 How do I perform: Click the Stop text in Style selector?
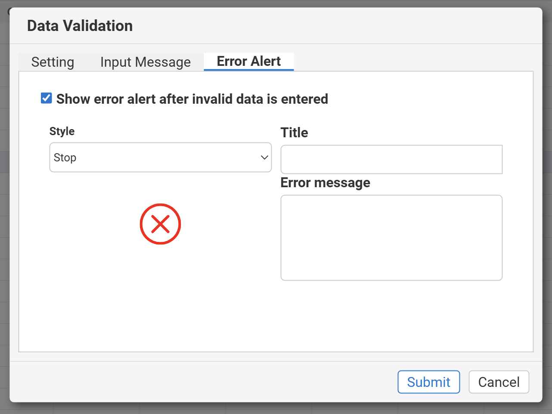65,158
